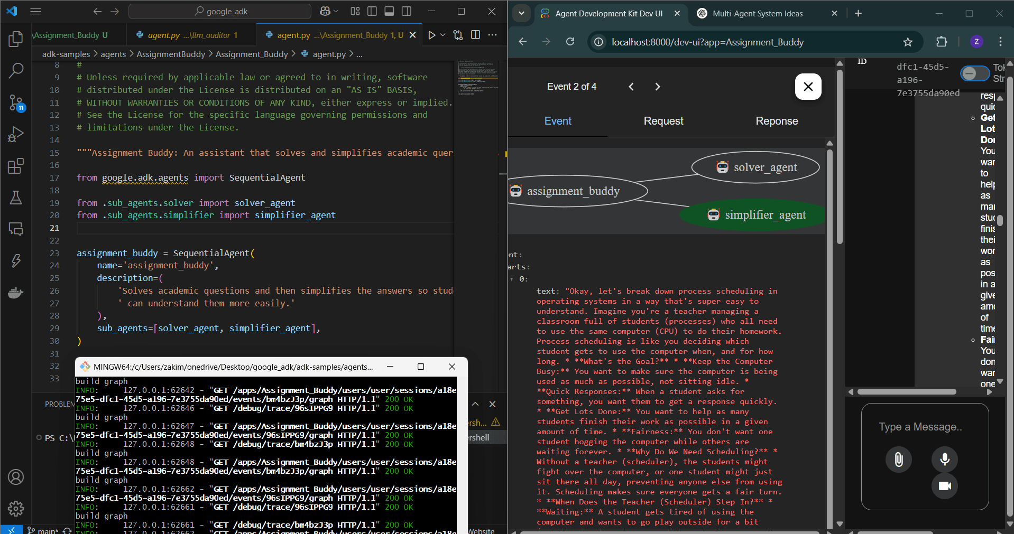Click the video camera button in the chat box
This screenshot has height=534, width=1014.
pyautogui.click(x=945, y=486)
